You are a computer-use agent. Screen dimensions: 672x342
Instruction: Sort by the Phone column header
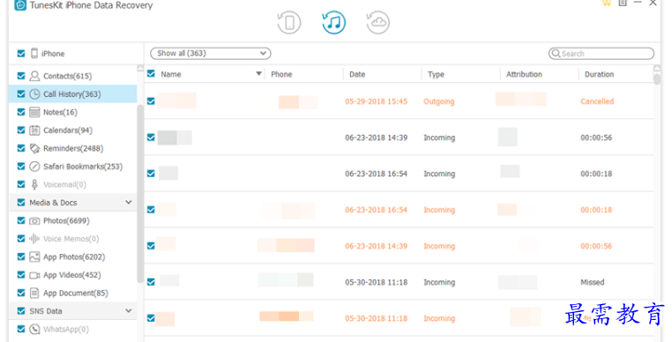tap(281, 74)
